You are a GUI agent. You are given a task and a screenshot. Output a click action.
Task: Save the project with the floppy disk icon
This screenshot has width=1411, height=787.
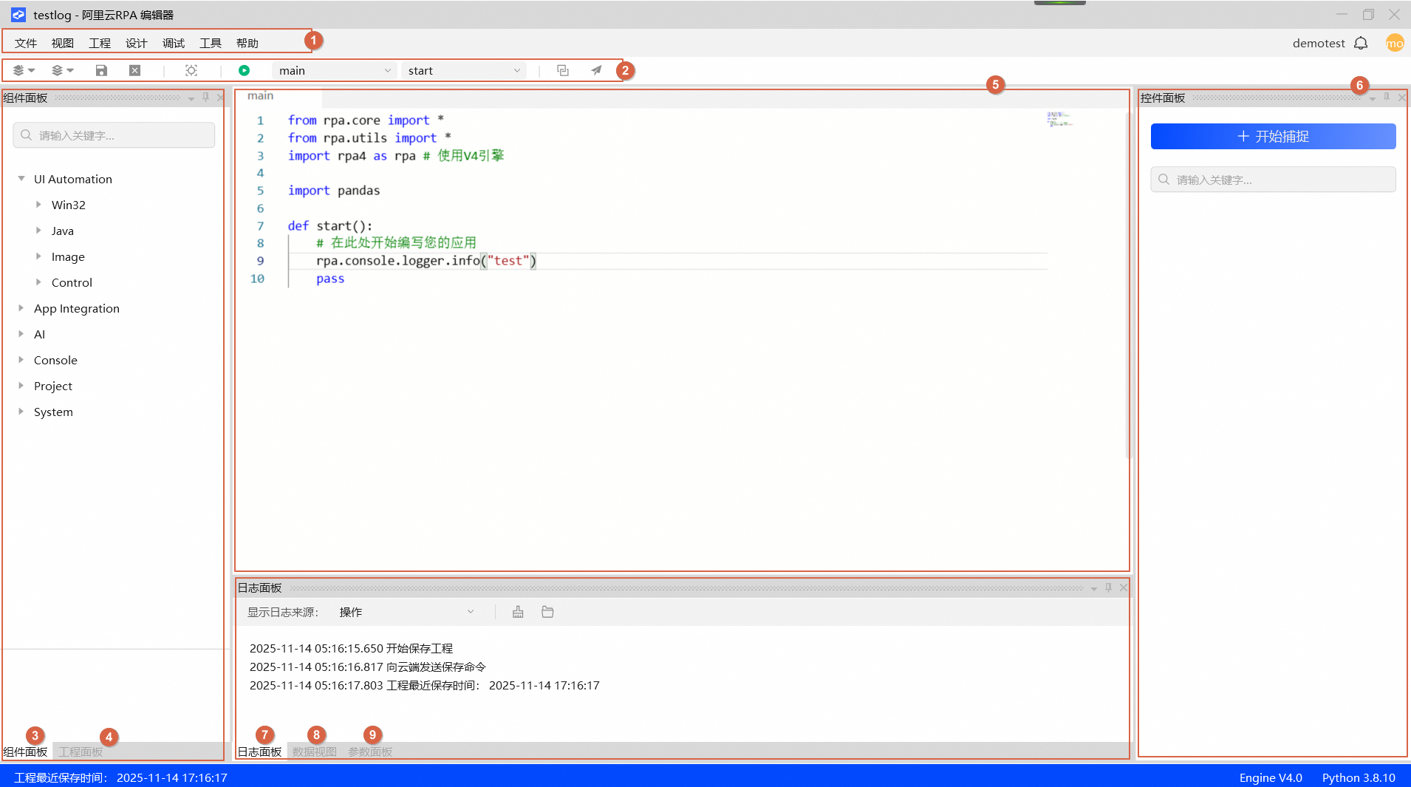point(101,70)
